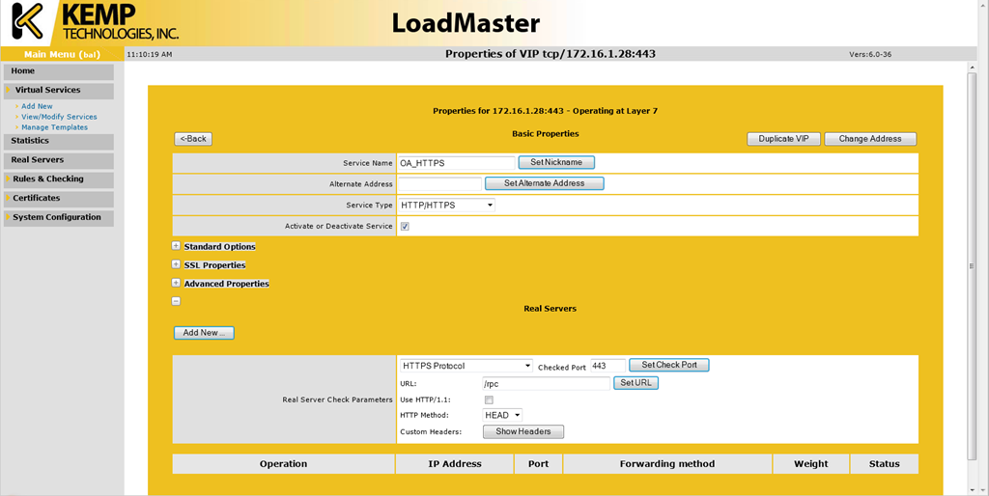
Task: Expand the Rules & Checking menu
Action: (x=59, y=179)
